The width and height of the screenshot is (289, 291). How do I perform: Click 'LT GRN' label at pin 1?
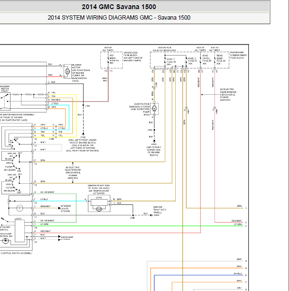tap(44, 224)
